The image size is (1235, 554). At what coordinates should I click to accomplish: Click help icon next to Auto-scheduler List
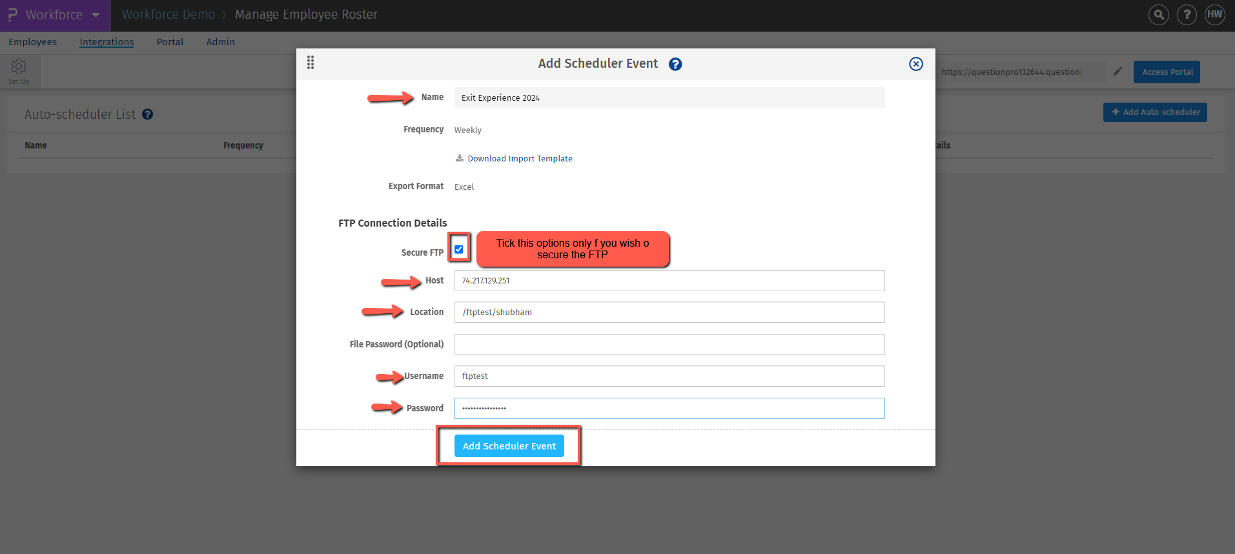pyautogui.click(x=148, y=114)
